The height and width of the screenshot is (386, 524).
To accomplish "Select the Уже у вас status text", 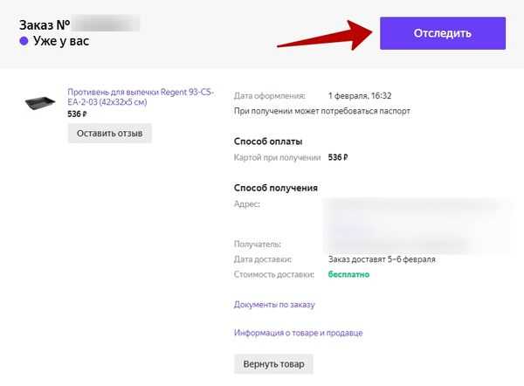I will [61, 41].
